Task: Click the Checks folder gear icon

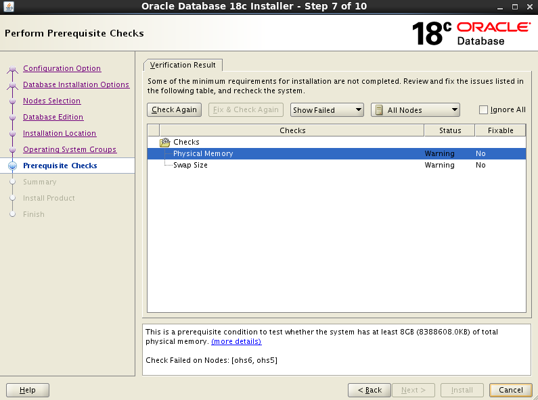Action: [165, 142]
